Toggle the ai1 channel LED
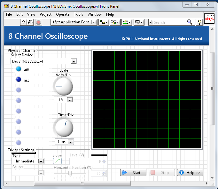218x189 pixels. (19, 80)
